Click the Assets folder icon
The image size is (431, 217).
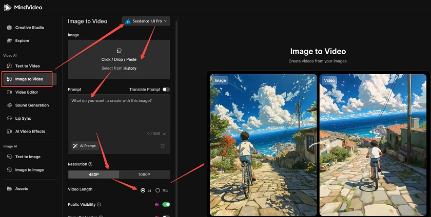click(x=9, y=188)
